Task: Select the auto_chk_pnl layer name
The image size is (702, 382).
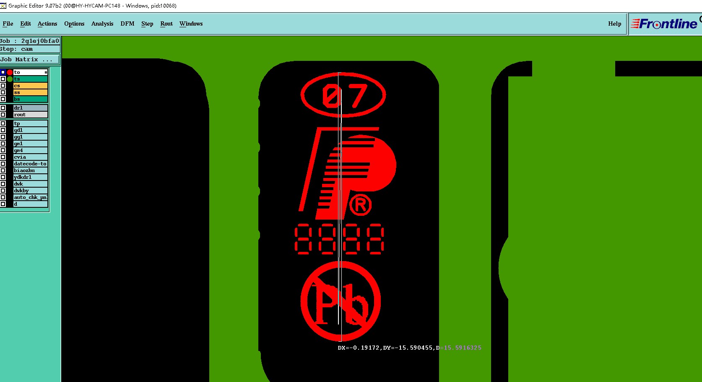Action: click(x=30, y=197)
